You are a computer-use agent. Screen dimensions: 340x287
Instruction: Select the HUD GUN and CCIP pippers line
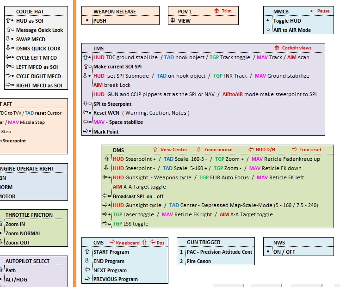pos(205,94)
